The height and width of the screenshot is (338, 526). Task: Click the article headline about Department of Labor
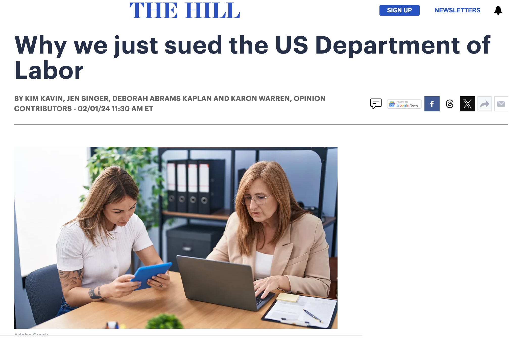(x=253, y=58)
